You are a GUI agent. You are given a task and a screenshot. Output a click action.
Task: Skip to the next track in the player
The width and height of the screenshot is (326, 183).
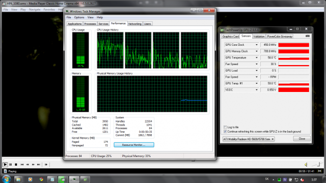pyautogui.click(x=39, y=165)
